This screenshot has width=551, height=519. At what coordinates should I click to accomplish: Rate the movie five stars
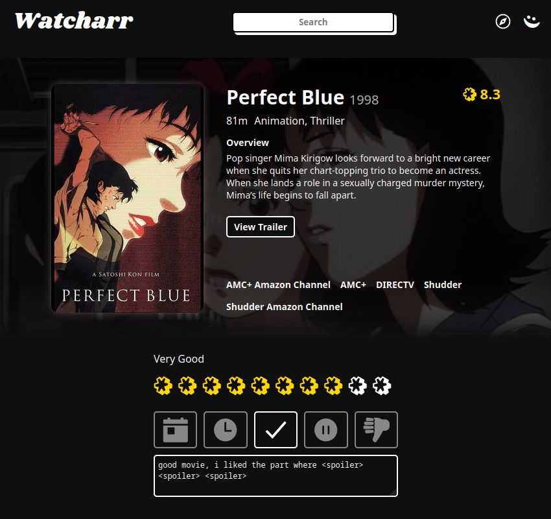(x=261, y=386)
